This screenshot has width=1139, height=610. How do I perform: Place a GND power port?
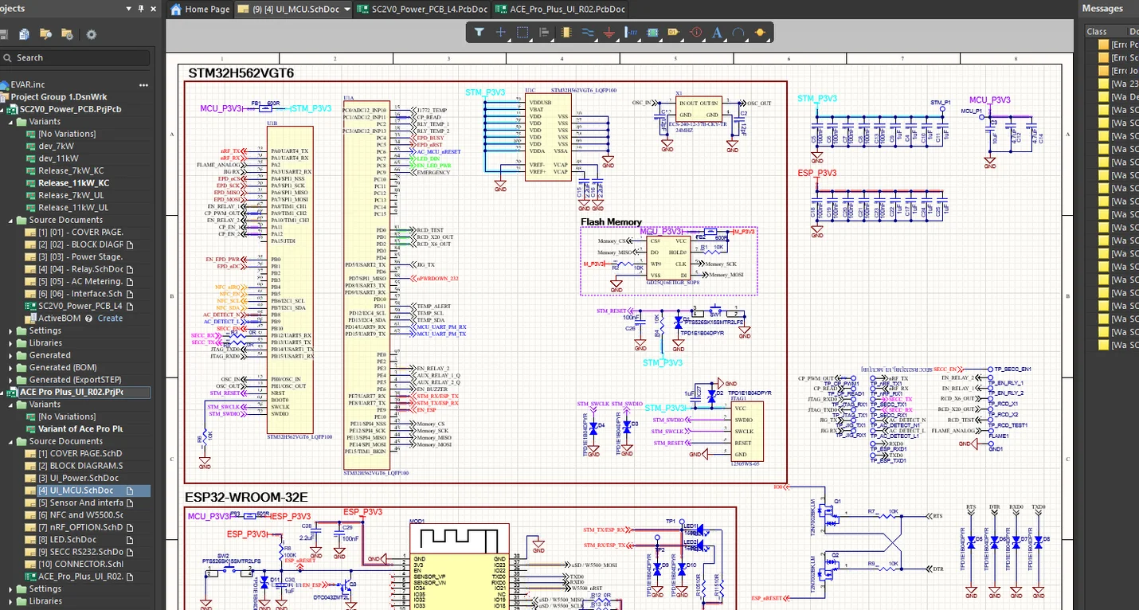pos(609,33)
